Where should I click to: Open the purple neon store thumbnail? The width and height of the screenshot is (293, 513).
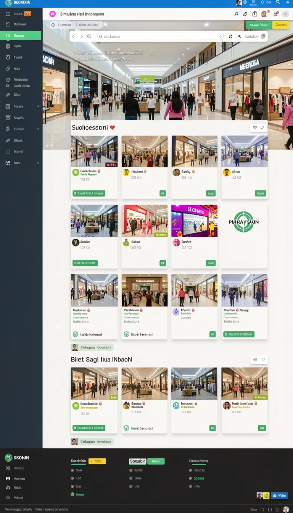(194, 221)
